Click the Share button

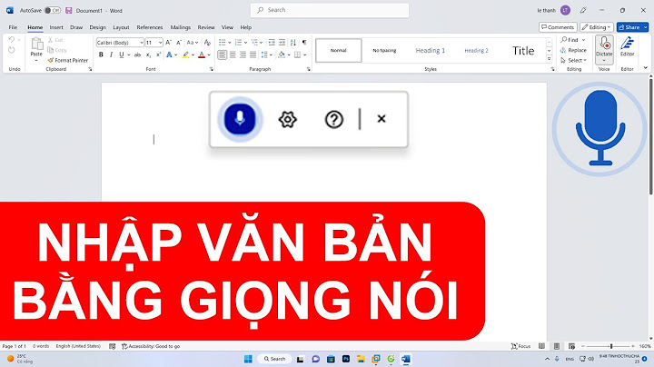(629, 27)
